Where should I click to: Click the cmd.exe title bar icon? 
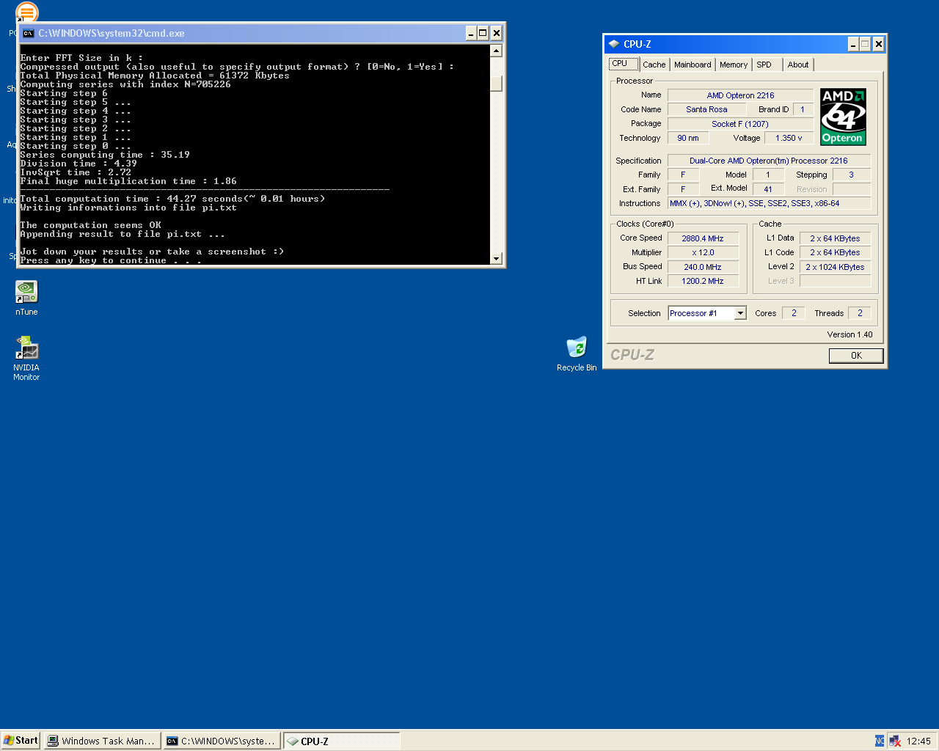pos(28,33)
